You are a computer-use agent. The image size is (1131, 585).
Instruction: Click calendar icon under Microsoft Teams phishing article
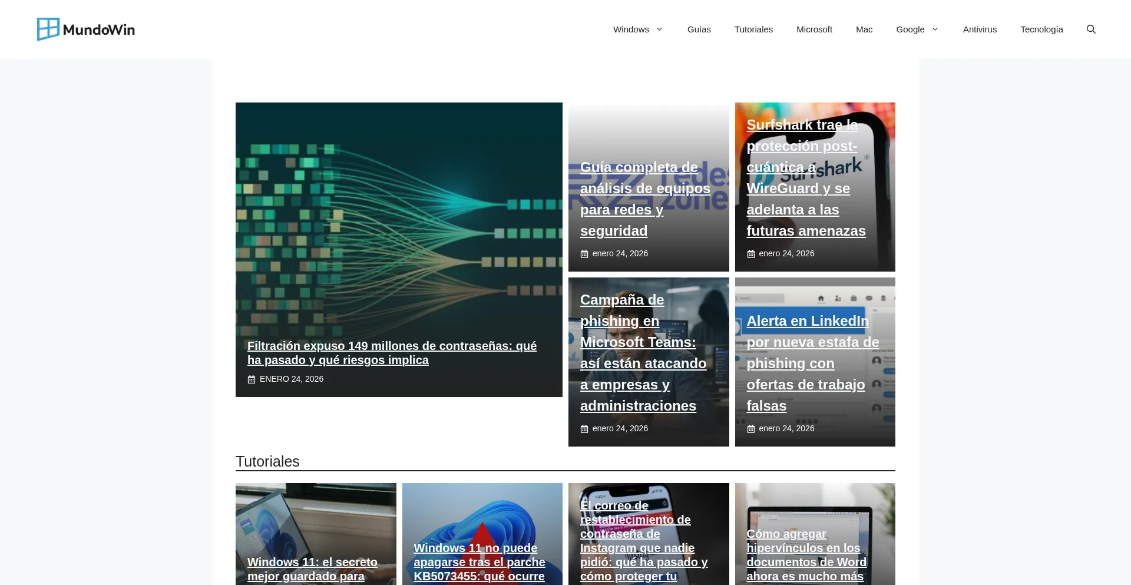click(584, 429)
